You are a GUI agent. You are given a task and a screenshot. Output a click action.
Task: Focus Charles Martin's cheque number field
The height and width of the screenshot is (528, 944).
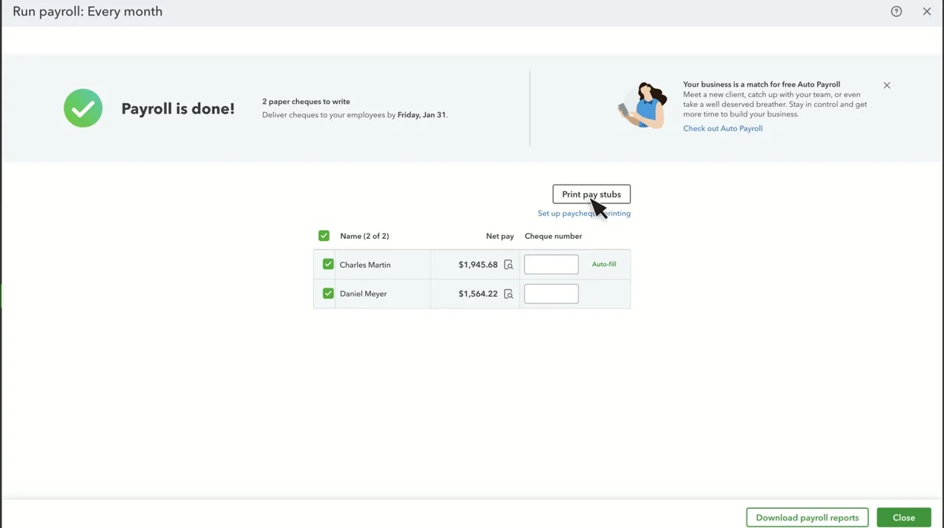tap(551, 265)
